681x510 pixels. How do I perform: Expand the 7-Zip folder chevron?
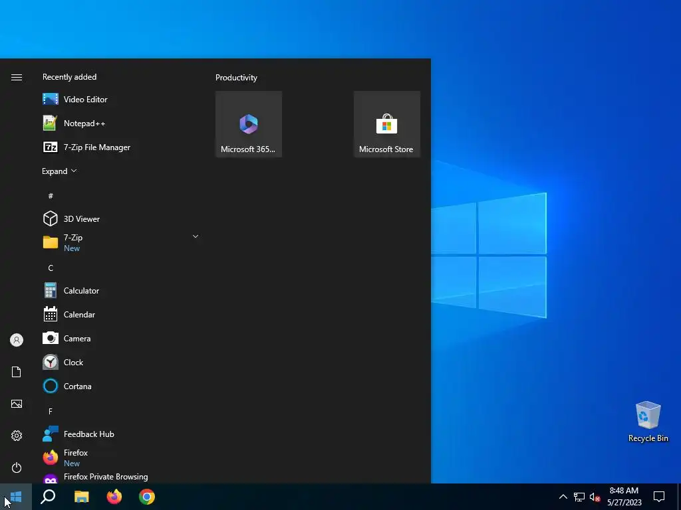[196, 236]
